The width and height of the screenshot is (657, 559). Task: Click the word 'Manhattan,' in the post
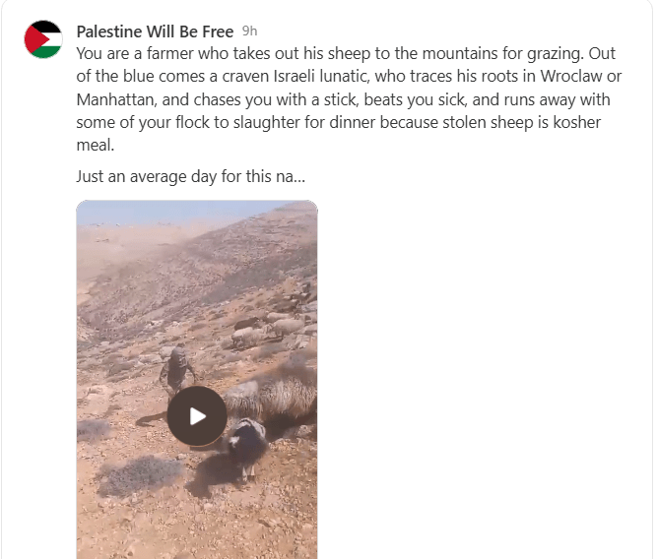point(117,99)
